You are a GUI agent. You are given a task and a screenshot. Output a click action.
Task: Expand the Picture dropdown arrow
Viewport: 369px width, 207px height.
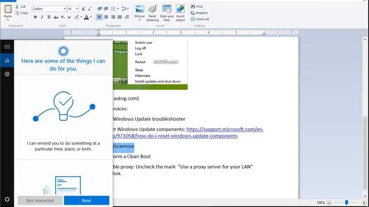[140, 20]
